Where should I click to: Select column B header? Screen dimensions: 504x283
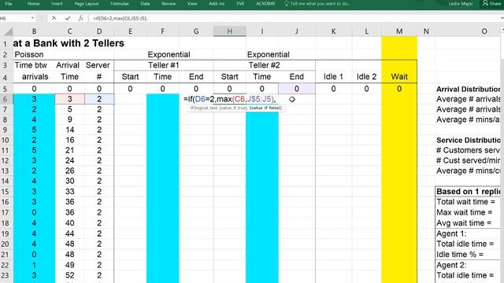pyautogui.click(x=34, y=31)
